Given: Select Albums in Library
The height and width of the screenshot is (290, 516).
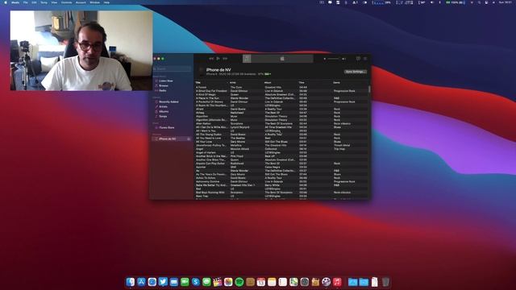Looking at the screenshot, I should point(164,111).
